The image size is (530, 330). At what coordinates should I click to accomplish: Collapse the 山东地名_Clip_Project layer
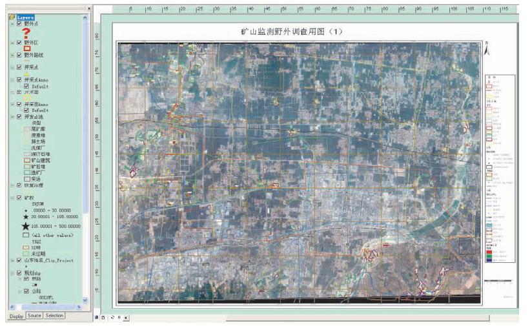point(12,260)
